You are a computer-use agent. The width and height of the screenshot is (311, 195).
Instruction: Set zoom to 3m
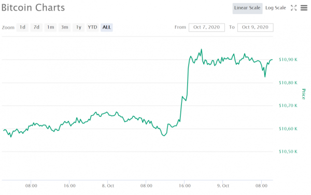[65, 27]
